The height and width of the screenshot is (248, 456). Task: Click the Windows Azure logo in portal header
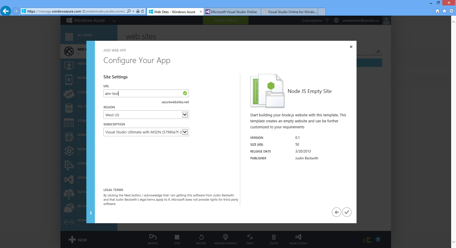85,21
